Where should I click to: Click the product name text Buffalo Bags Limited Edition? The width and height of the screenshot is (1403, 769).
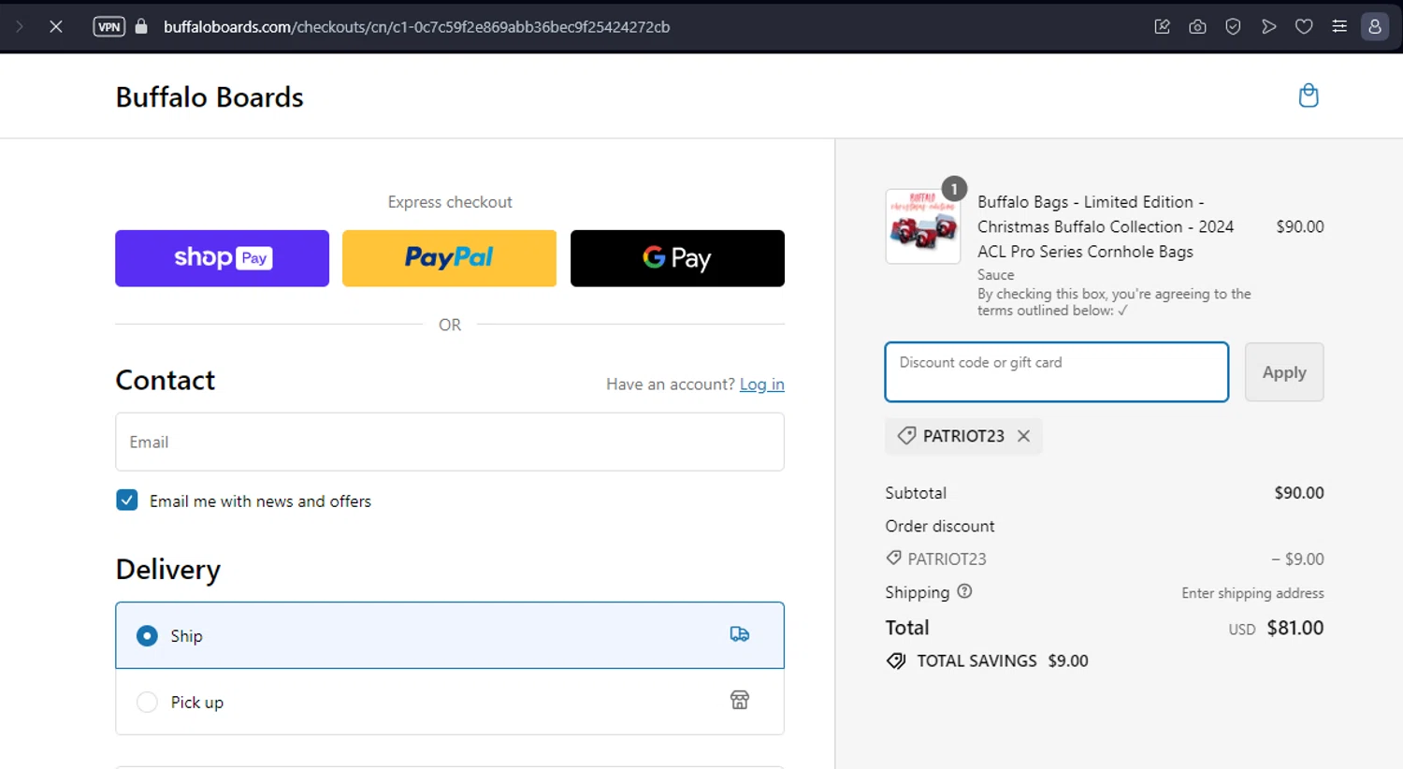(1106, 226)
